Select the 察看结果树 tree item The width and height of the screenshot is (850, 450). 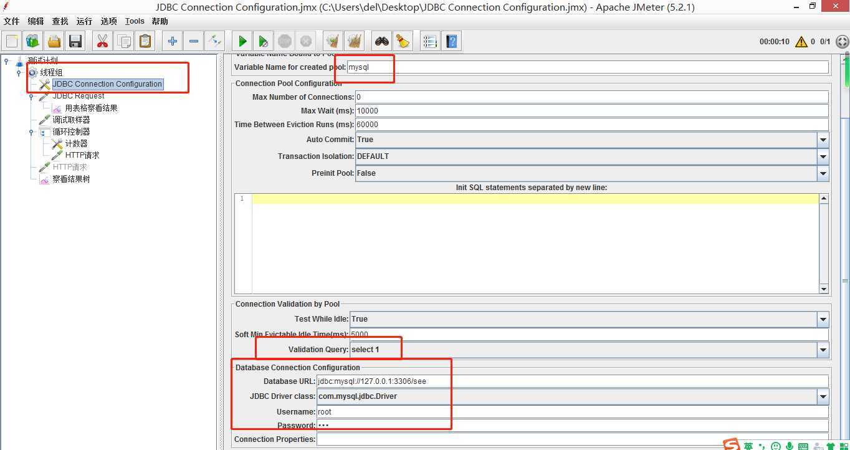pos(71,179)
